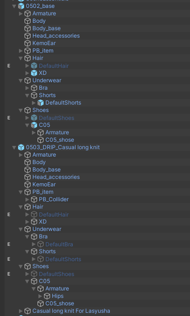Click the Head_accessories icon in 0503_DRIP

pos(27,177)
